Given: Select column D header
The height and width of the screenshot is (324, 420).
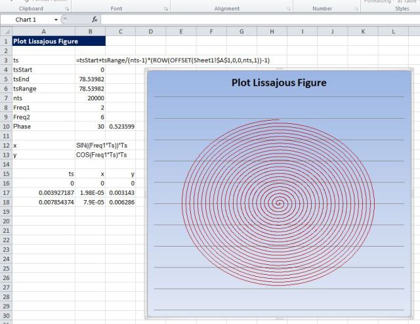Looking at the screenshot, I should coord(150,31).
